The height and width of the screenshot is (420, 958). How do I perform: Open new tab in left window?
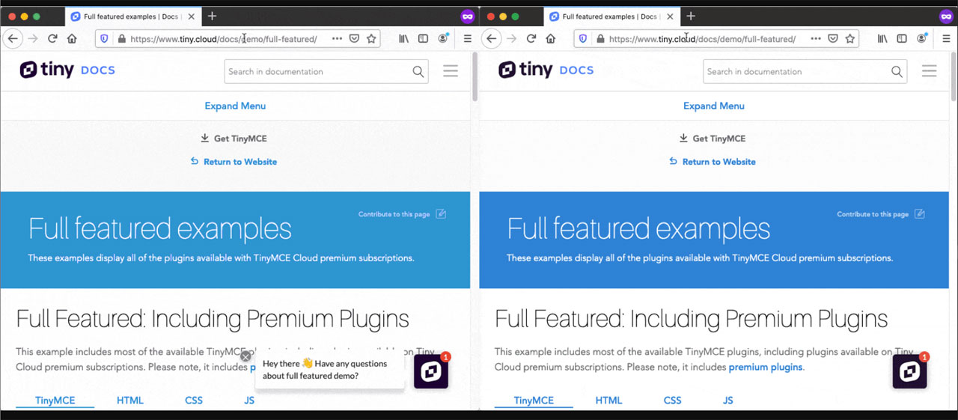[212, 16]
